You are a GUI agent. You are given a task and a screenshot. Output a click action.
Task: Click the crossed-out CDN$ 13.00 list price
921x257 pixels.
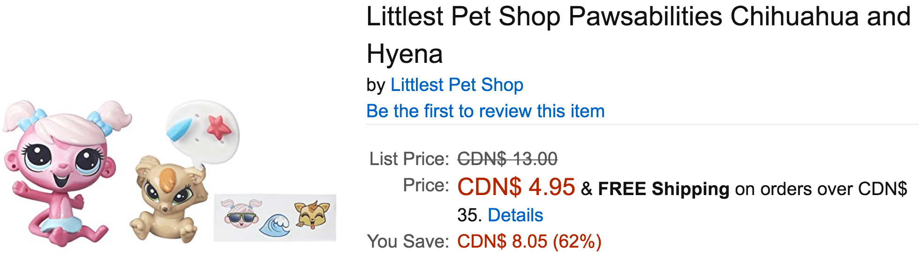(x=507, y=159)
